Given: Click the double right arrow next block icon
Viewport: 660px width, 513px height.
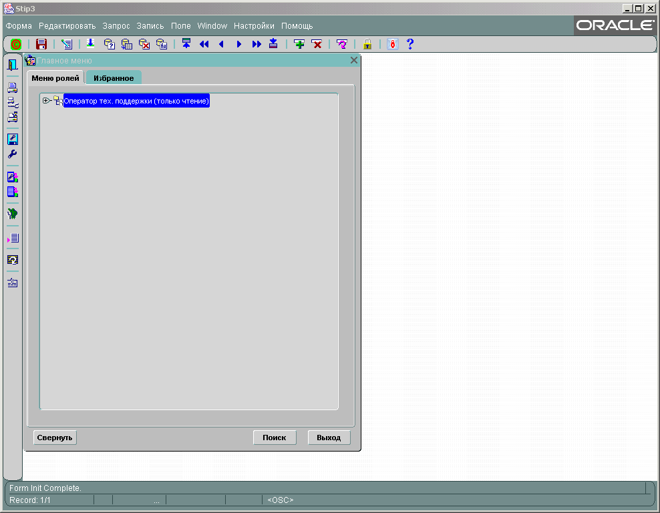Looking at the screenshot, I should (257, 44).
